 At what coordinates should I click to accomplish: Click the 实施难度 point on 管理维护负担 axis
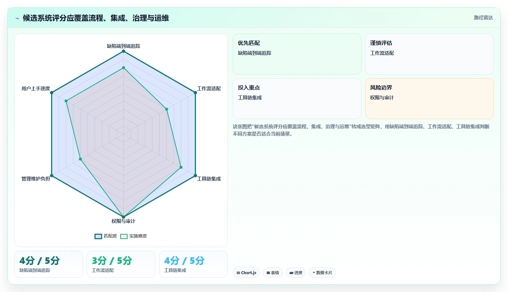point(80,159)
